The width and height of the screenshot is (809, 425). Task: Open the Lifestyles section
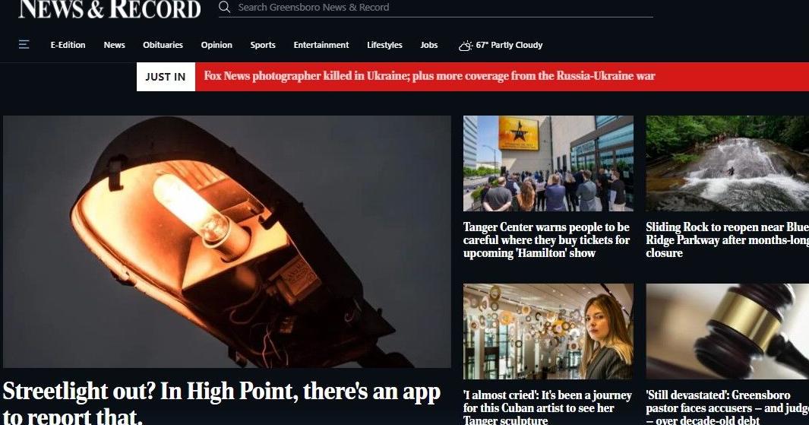pos(384,45)
